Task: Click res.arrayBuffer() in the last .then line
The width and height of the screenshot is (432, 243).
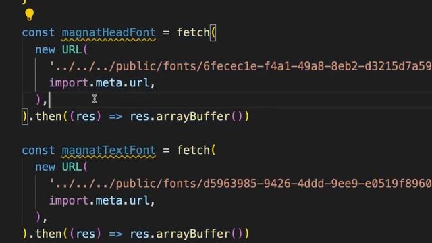Action: 186,234
